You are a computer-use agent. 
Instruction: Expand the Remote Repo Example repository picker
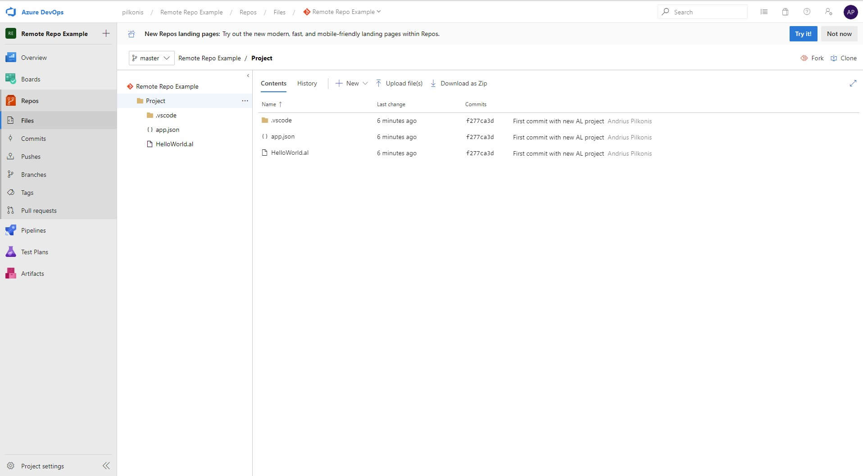click(342, 12)
